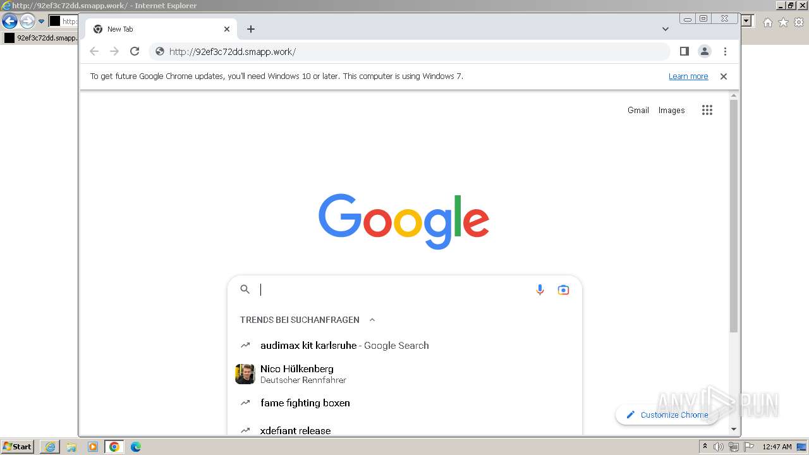Launch Microsoft Edge from taskbar
Image resolution: width=809 pixels, height=455 pixels.
pyautogui.click(x=136, y=447)
